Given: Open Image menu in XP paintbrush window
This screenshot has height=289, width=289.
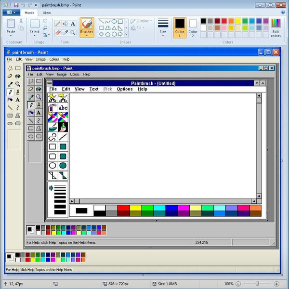Looking at the screenshot, I should (x=41, y=59).
